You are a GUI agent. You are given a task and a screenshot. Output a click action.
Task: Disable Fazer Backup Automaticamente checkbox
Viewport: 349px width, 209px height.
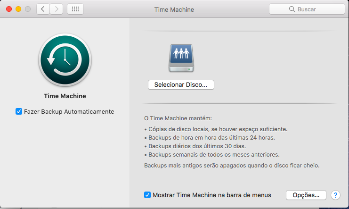(19, 111)
